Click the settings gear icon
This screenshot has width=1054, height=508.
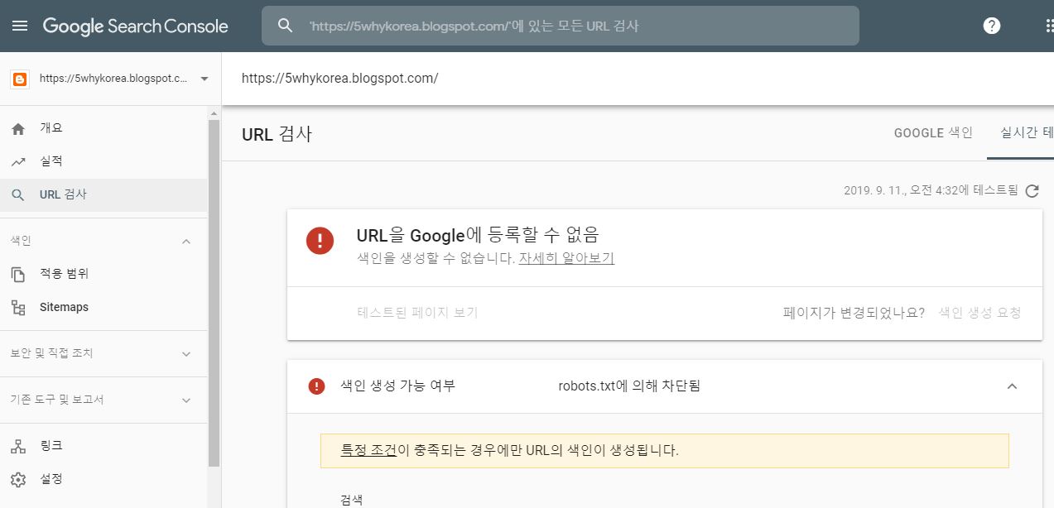point(18,480)
